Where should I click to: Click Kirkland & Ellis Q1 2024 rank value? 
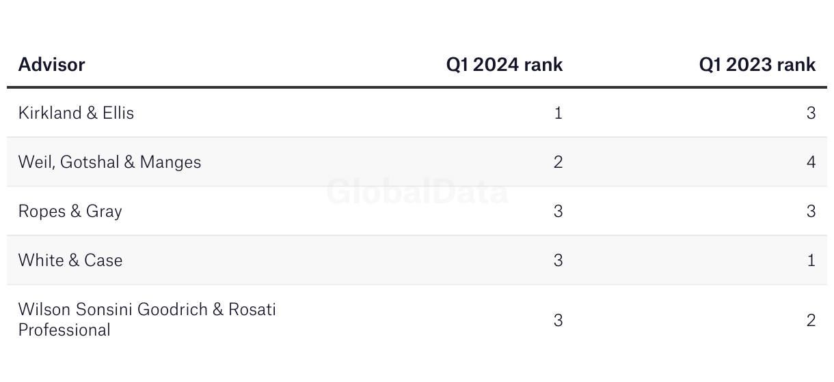tap(559, 113)
